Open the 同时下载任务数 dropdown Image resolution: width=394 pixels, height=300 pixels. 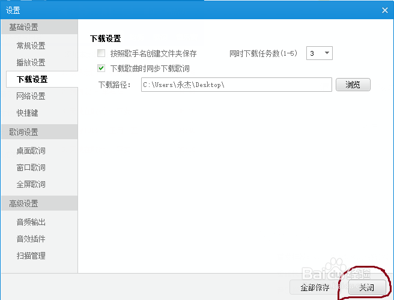[320, 53]
